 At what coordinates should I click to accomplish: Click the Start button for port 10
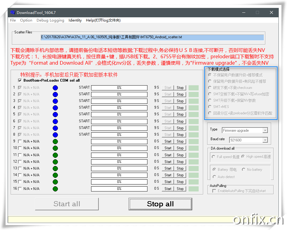tap(168, 148)
